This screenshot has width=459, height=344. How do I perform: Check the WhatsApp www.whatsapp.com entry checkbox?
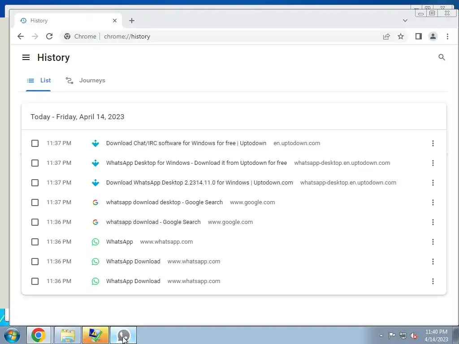(x=35, y=242)
